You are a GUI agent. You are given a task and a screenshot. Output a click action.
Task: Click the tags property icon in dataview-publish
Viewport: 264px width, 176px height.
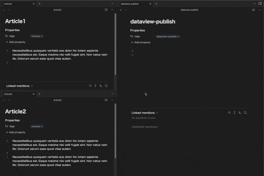coord(132,36)
